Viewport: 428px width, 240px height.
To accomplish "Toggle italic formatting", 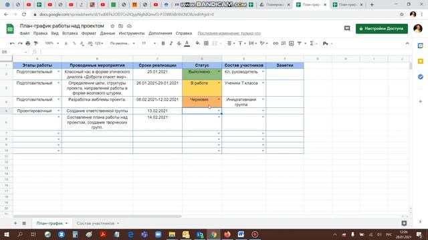I will click(171, 43).
